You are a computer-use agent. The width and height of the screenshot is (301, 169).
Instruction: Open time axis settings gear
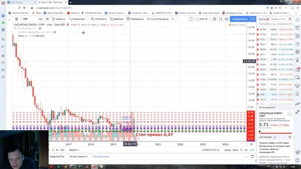pyautogui.click(x=251, y=144)
